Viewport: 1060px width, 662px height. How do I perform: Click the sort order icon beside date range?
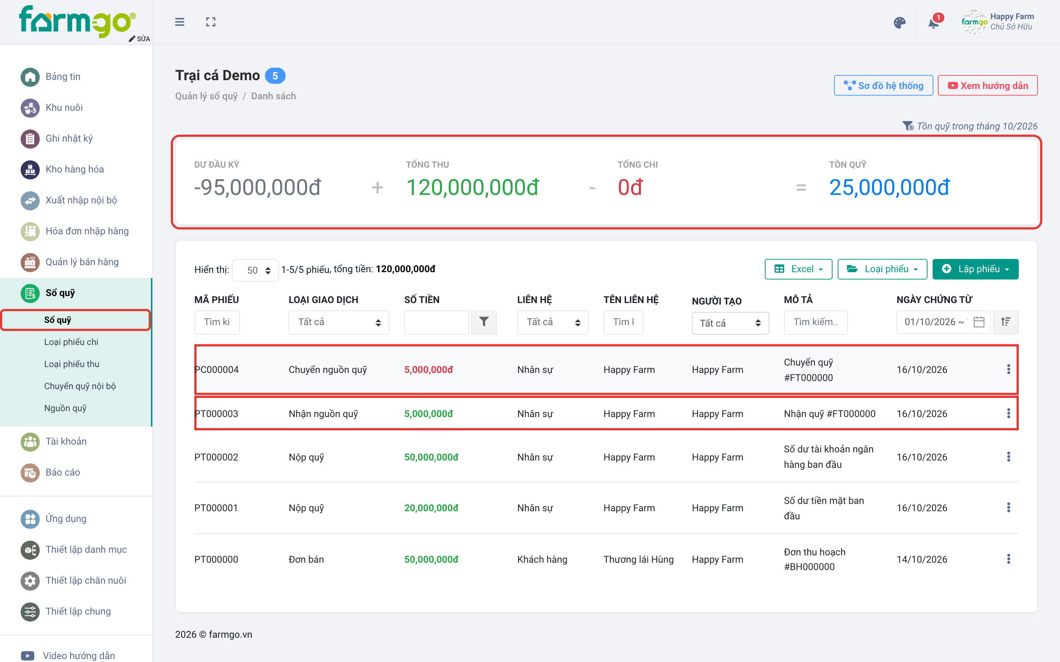click(x=1006, y=322)
